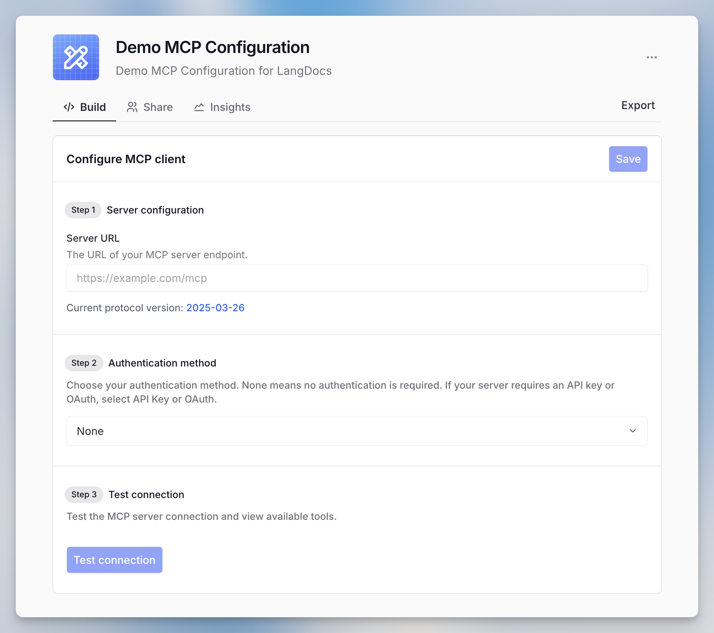Open the Share tab
The height and width of the screenshot is (633, 714).
[150, 107]
